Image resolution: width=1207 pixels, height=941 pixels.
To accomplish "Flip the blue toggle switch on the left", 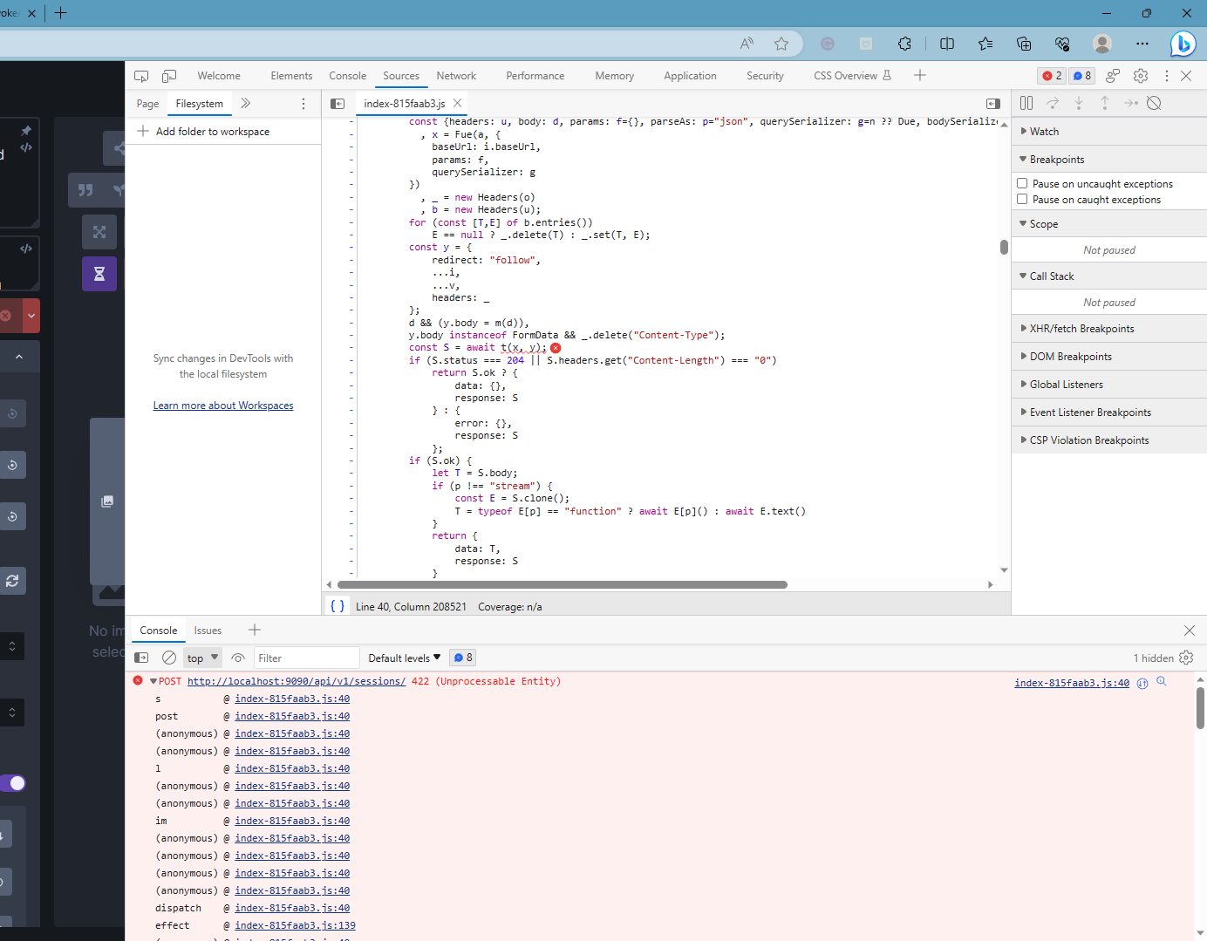I will (x=12, y=783).
